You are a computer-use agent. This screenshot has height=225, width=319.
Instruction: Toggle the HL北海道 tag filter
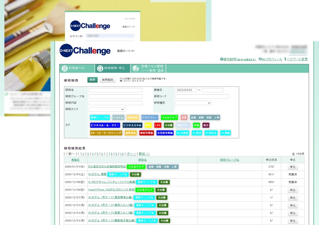point(183,133)
